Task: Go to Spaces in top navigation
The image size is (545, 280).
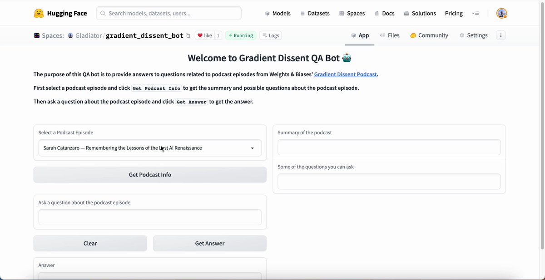Action: tap(352, 14)
